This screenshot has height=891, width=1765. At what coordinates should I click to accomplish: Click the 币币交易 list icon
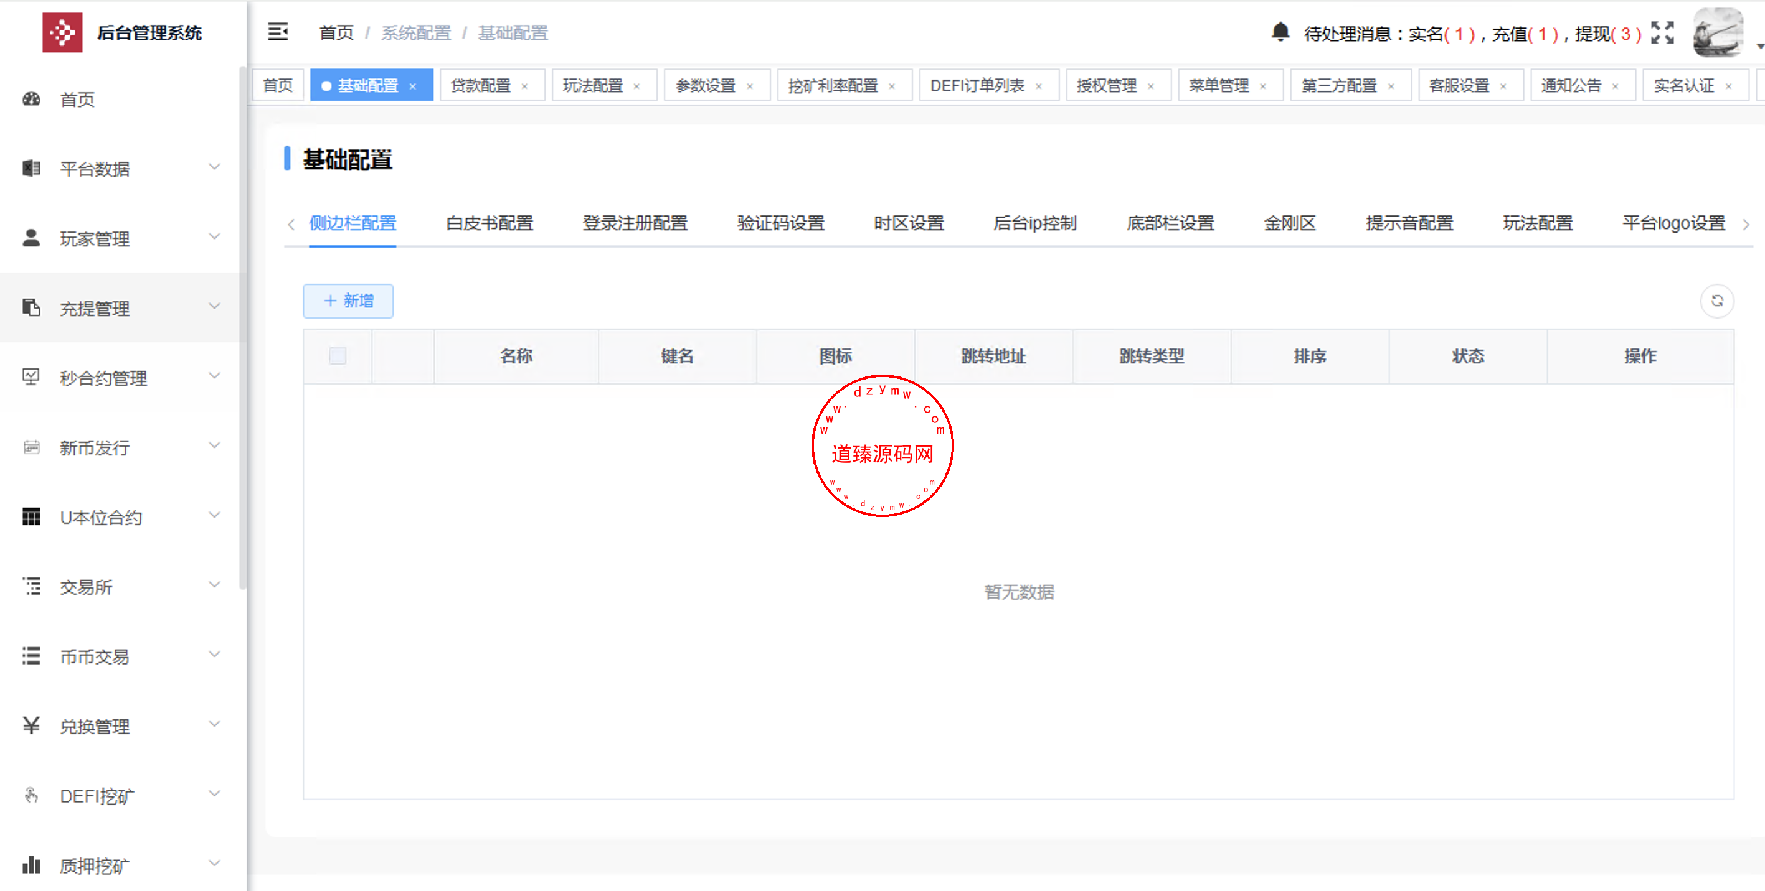[x=32, y=656]
